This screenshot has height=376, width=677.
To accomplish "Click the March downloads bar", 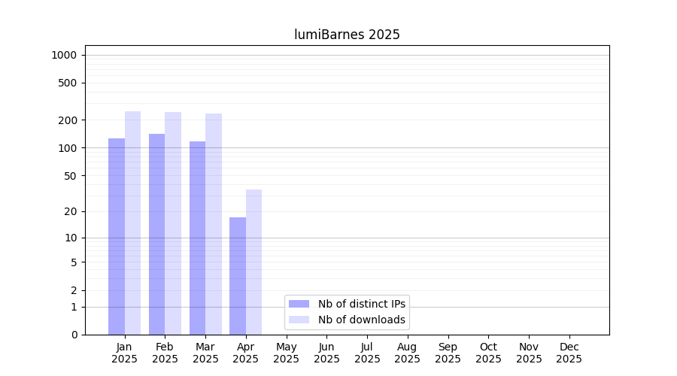I will (x=214, y=224).
